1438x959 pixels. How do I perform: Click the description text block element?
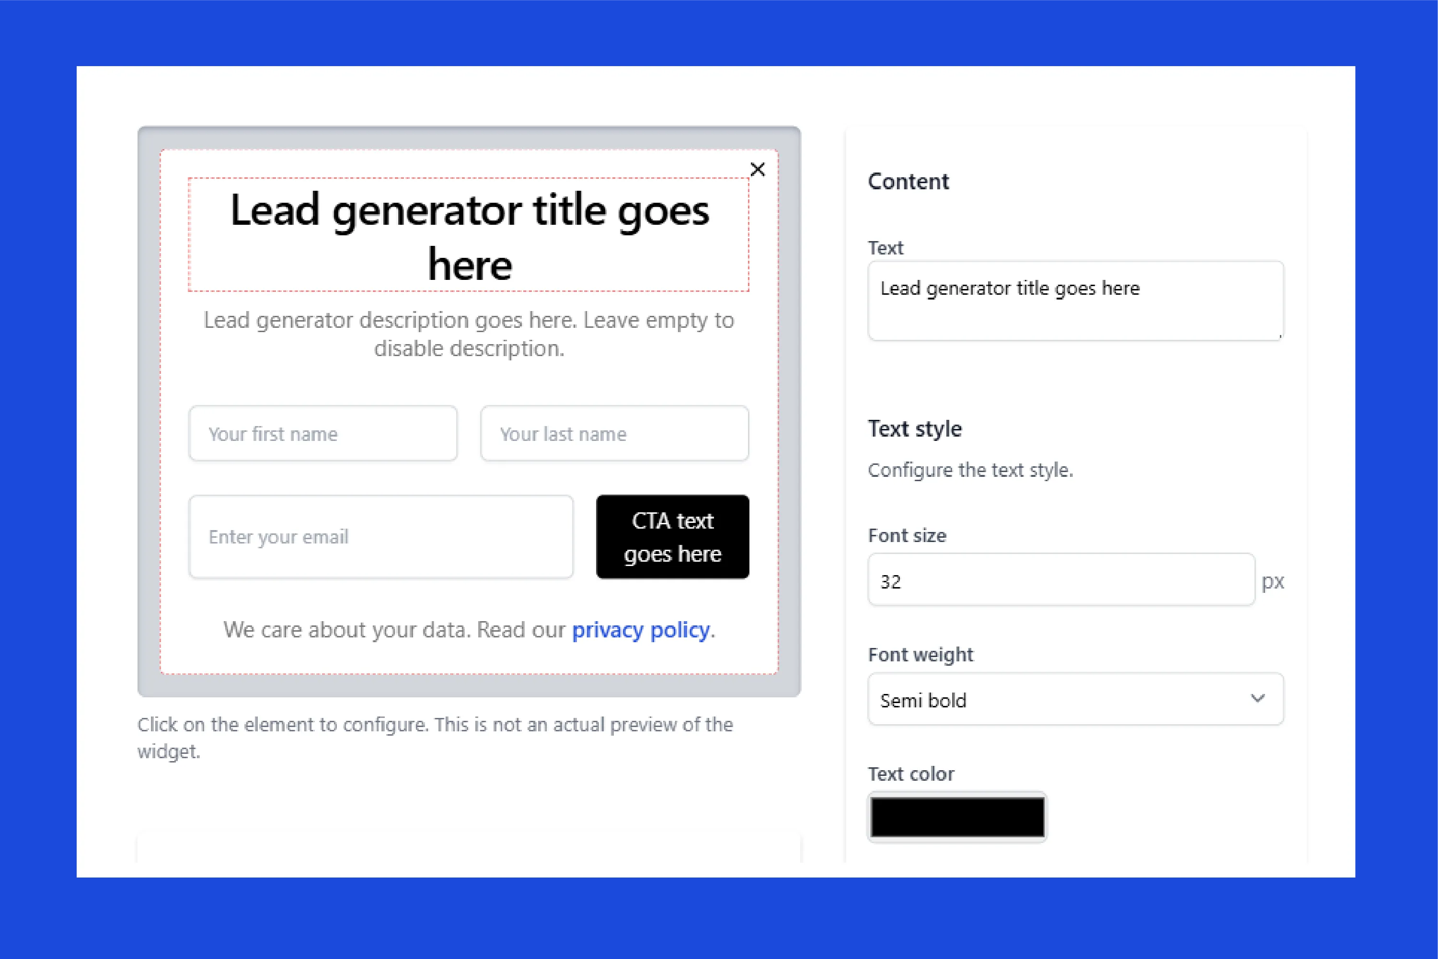469,334
